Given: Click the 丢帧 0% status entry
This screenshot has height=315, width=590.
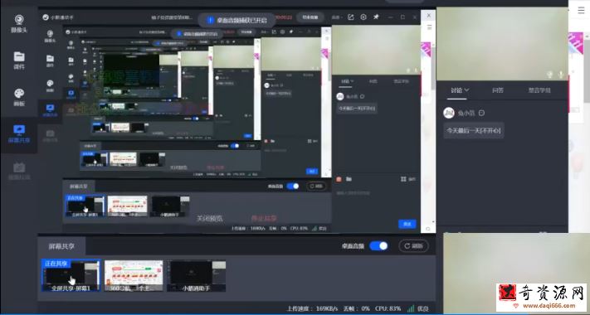Looking at the screenshot, I should (356, 308).
